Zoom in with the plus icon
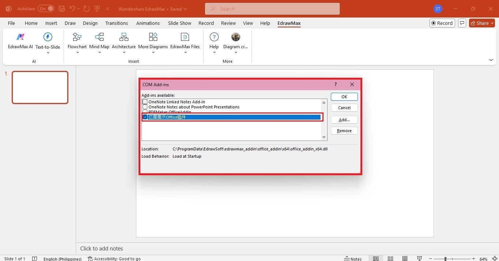Viewport: 499px width, 261px height. 474,258
